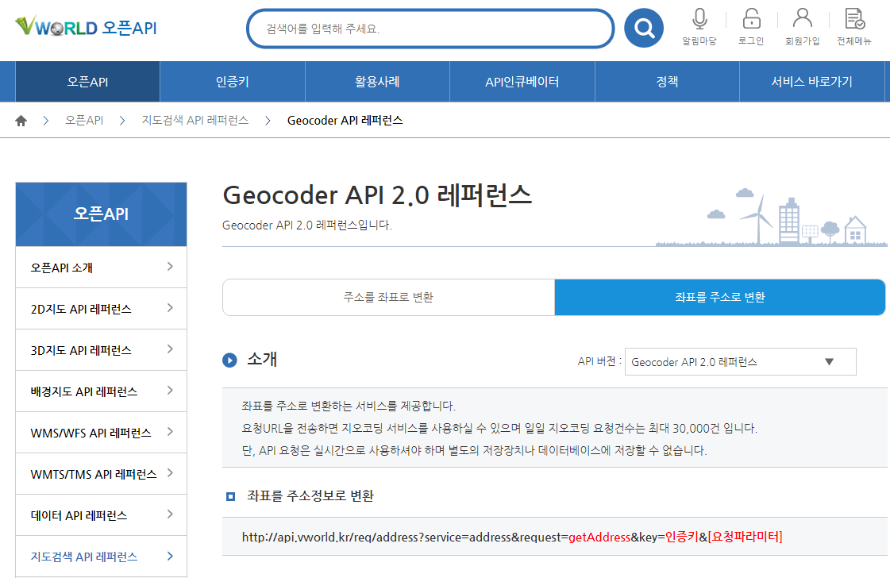890x578 pixels.
Task: Open WMS/WFS API 레퍼런스 sidebar item
Action: point(101,433)
